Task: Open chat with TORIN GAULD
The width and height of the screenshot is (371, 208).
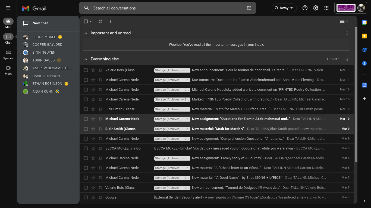Action: click(x=43, y=60)
